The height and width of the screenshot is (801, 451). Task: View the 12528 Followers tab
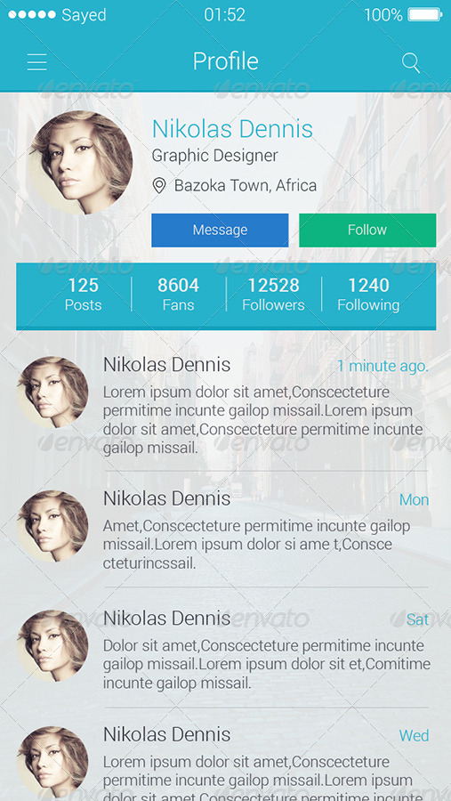[x=274, y=295]
